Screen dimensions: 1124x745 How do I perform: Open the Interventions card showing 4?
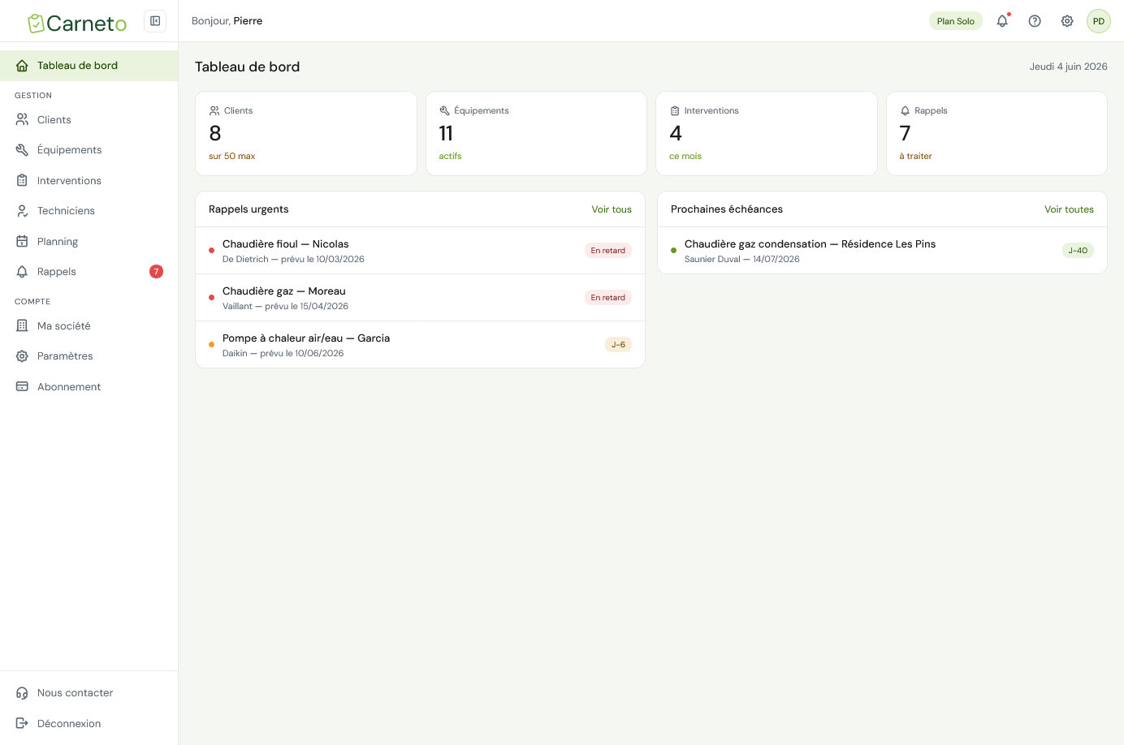pyautogui.click(x=767, y=133)
